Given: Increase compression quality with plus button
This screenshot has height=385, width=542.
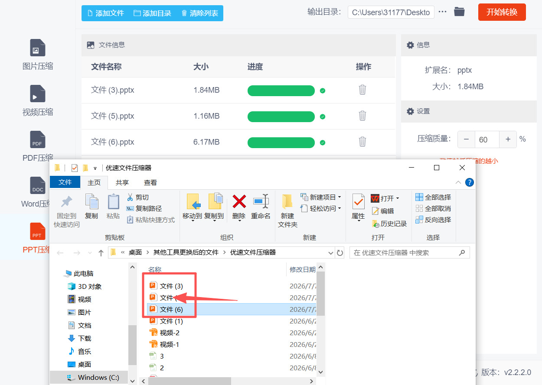Looking at the screenshot, I should tap(508, 139).
